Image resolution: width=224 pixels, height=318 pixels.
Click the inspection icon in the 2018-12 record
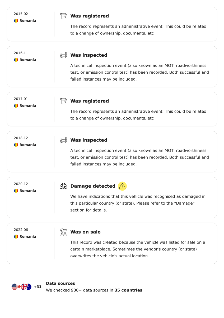click(63, 140)
